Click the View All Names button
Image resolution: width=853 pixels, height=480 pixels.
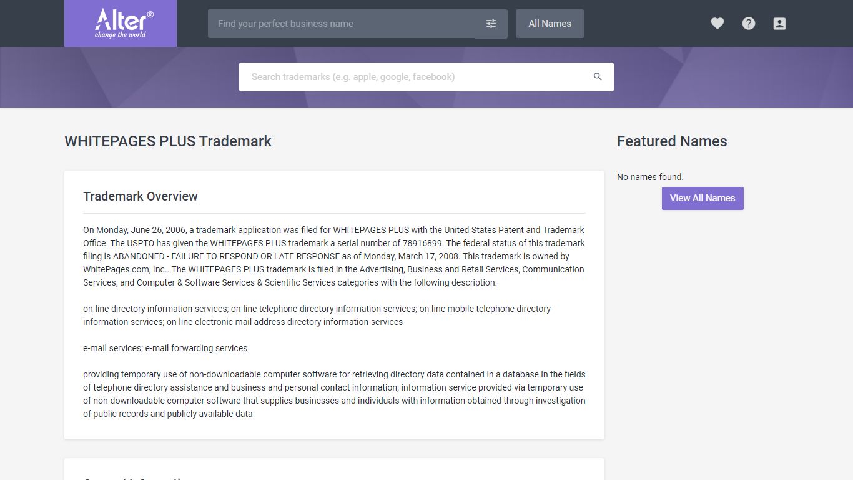coord(703,198)
